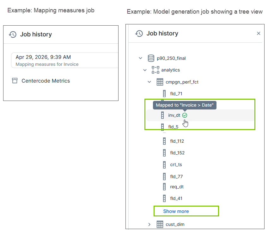Select the cust_dim table label
Viewport: 268px width, 230px height.
[x=175, y=224]
